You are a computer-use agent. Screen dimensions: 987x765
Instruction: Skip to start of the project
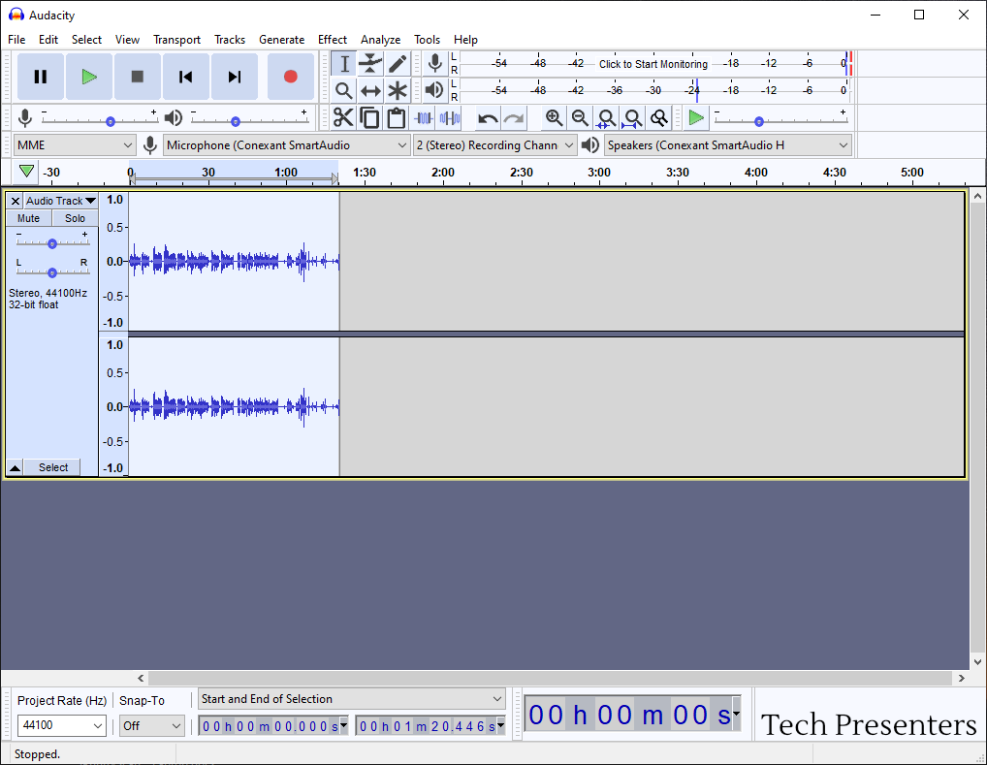pyautogui.click(x=186, y=77)
